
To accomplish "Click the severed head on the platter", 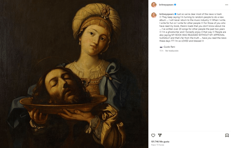I will (x=60, y=86).
